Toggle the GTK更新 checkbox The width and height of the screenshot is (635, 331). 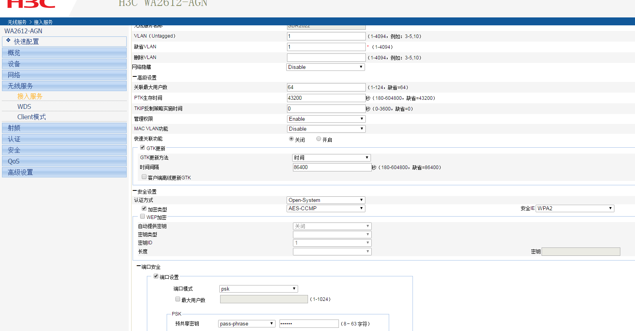[143, 148]
